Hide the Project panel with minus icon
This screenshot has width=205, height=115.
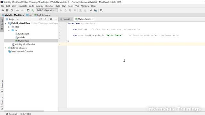click(55, 19)
